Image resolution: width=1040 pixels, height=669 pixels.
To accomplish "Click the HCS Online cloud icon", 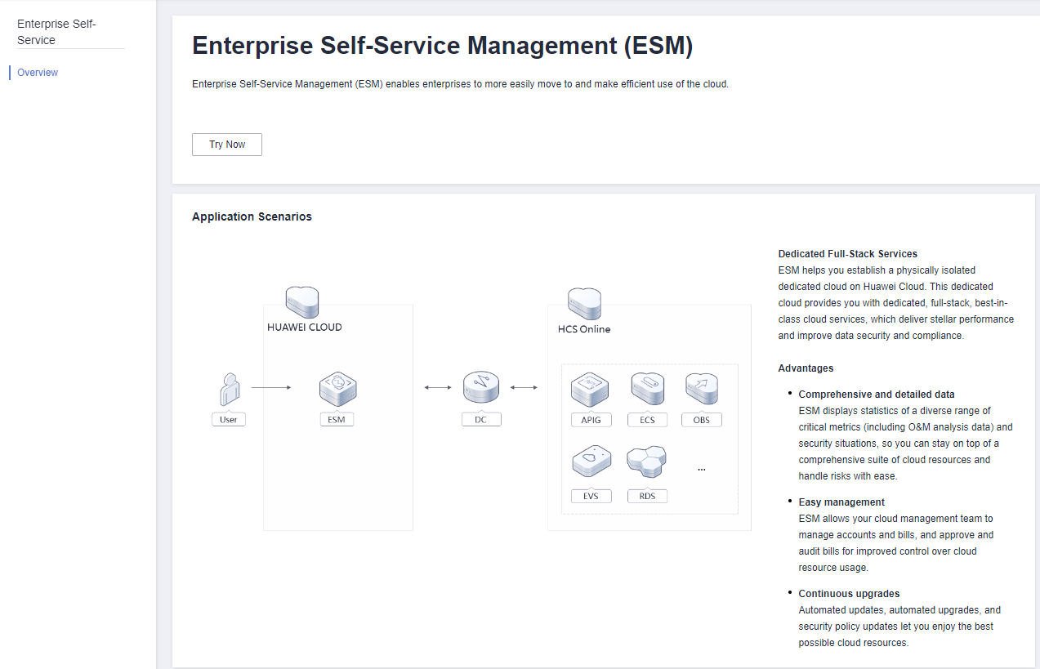I will coord(584,304).
